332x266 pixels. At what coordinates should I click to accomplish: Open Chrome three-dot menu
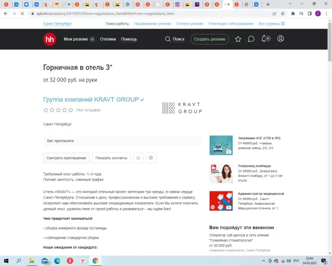[x=326, y=14]
